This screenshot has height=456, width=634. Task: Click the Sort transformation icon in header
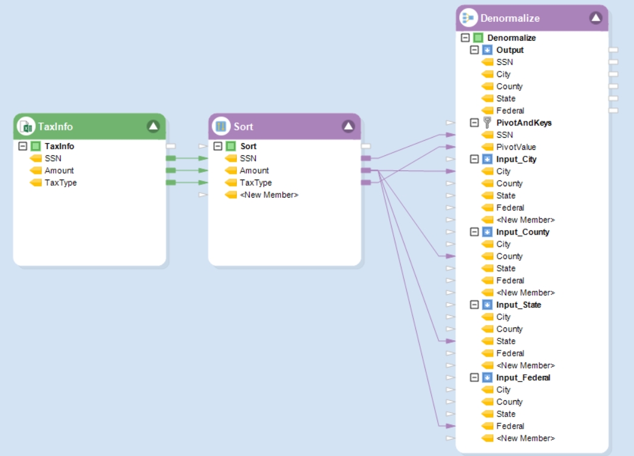click(x=222, y=126)
